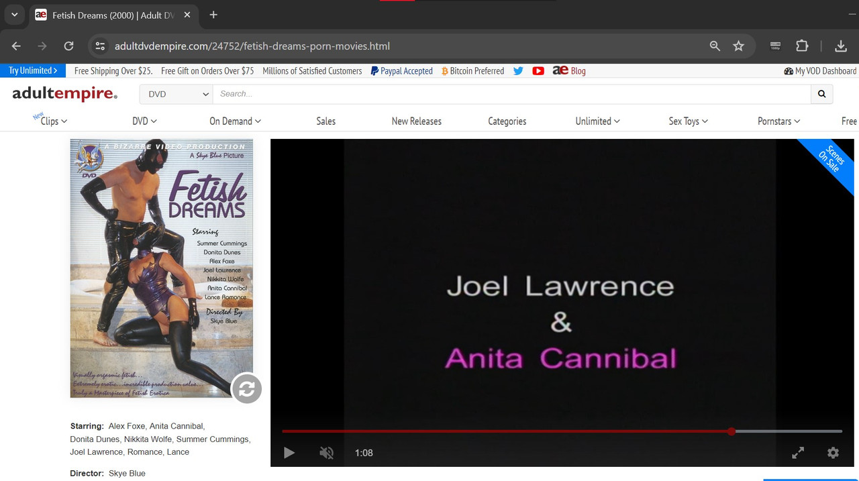Expand the On Demand menu
The width and height of the screenshot is (859, 481).
tap(235, 121)
